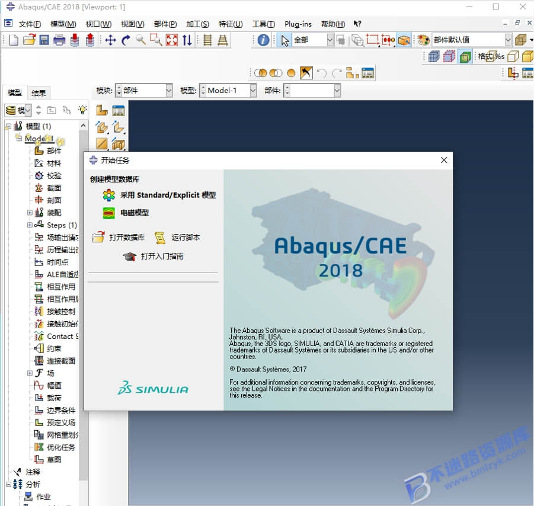Click 打开数据库 in the start dialog
This screenshot has width=534, height=506.
[x=118, y=238]
